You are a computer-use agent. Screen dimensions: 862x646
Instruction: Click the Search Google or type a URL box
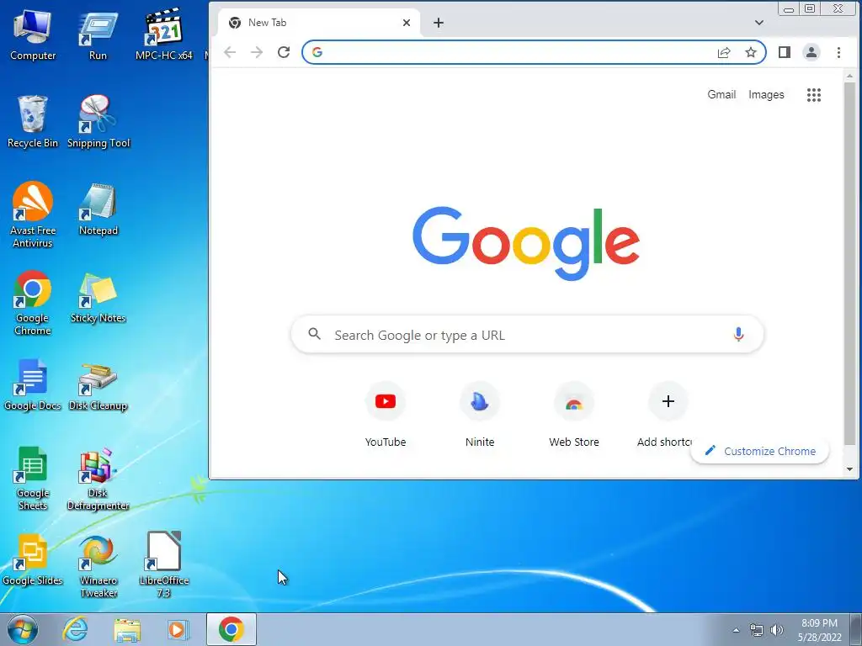coord(527,335)
